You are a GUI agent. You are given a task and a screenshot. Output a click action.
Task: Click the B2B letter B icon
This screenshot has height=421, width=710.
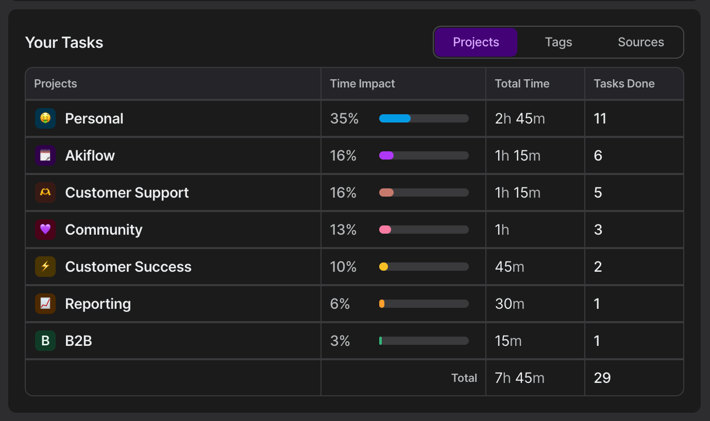45,341
